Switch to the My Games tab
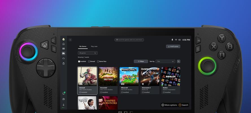This screenshot has height=113, width=251. 83,46
